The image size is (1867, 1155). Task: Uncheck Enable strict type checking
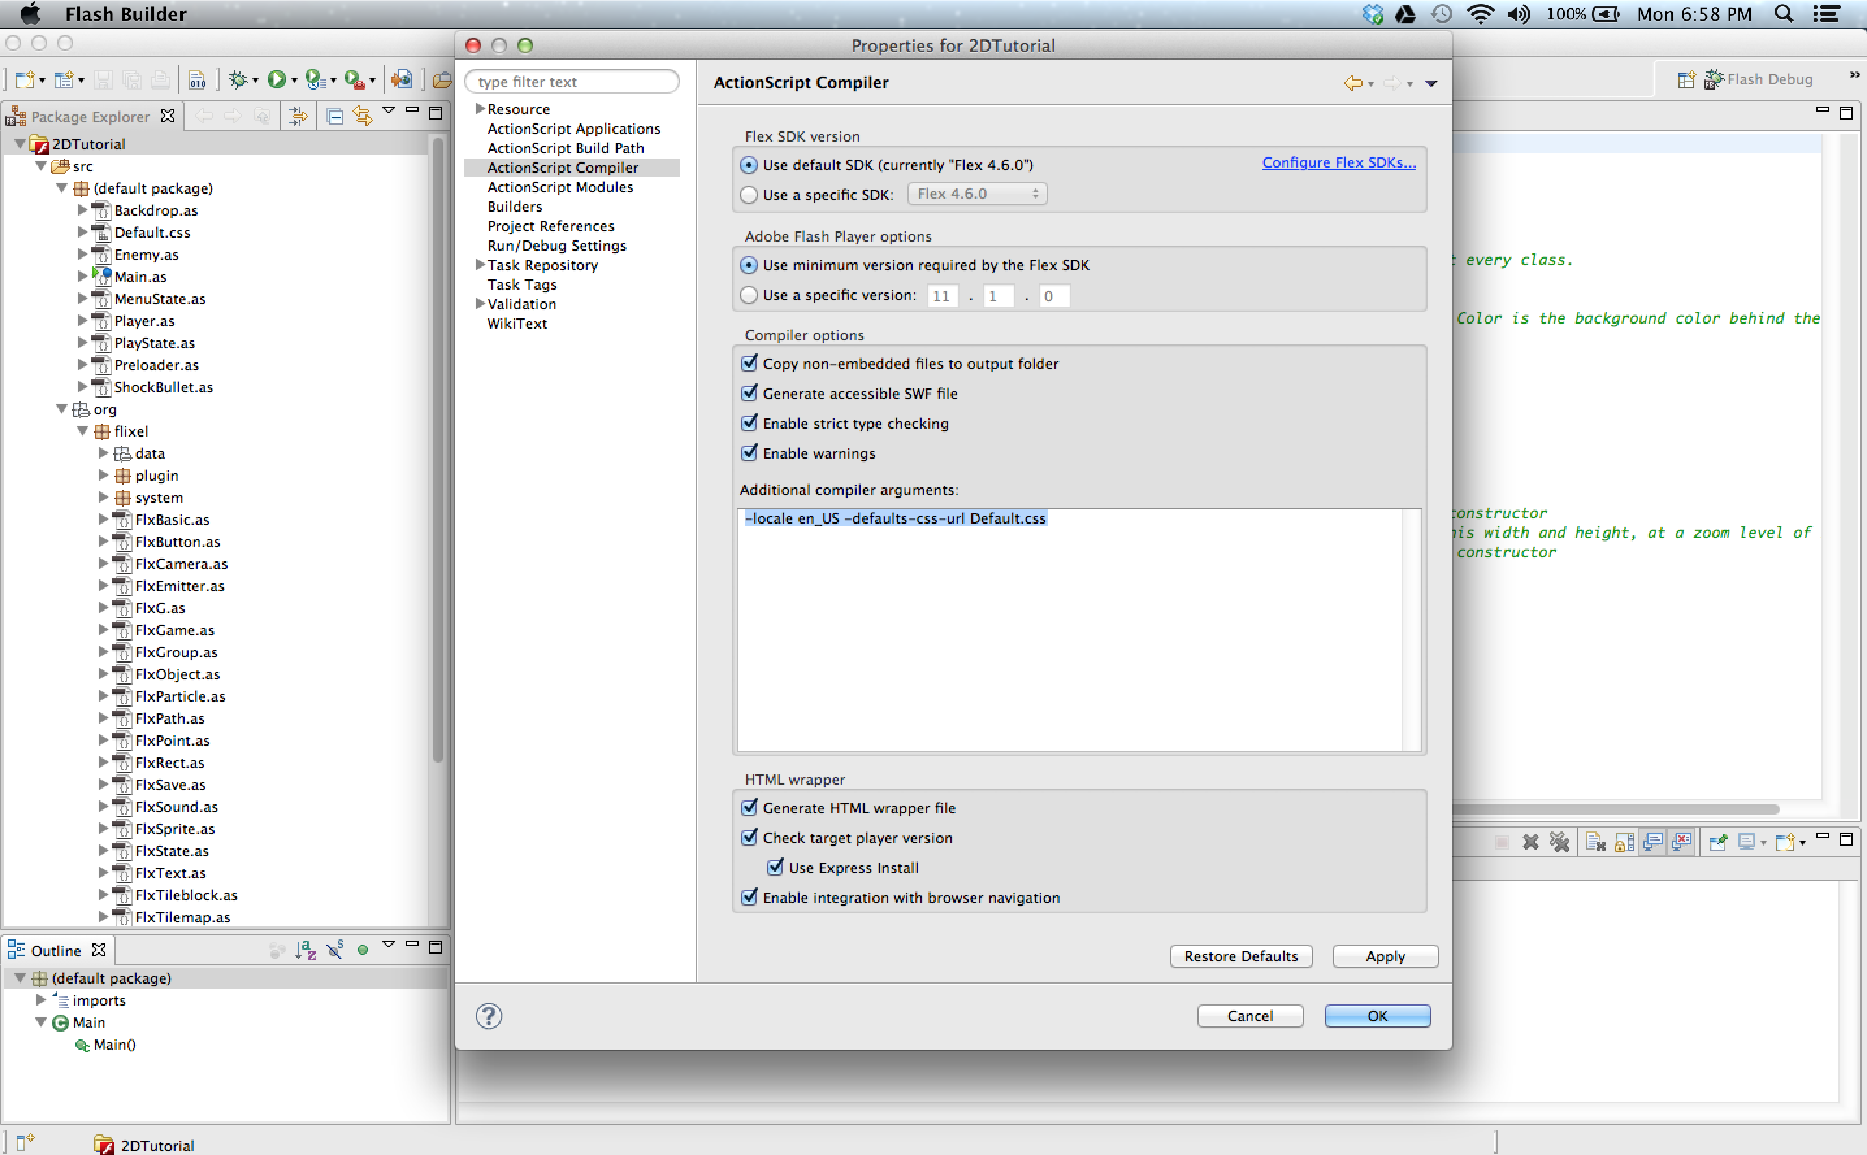[x=750, y=423]
